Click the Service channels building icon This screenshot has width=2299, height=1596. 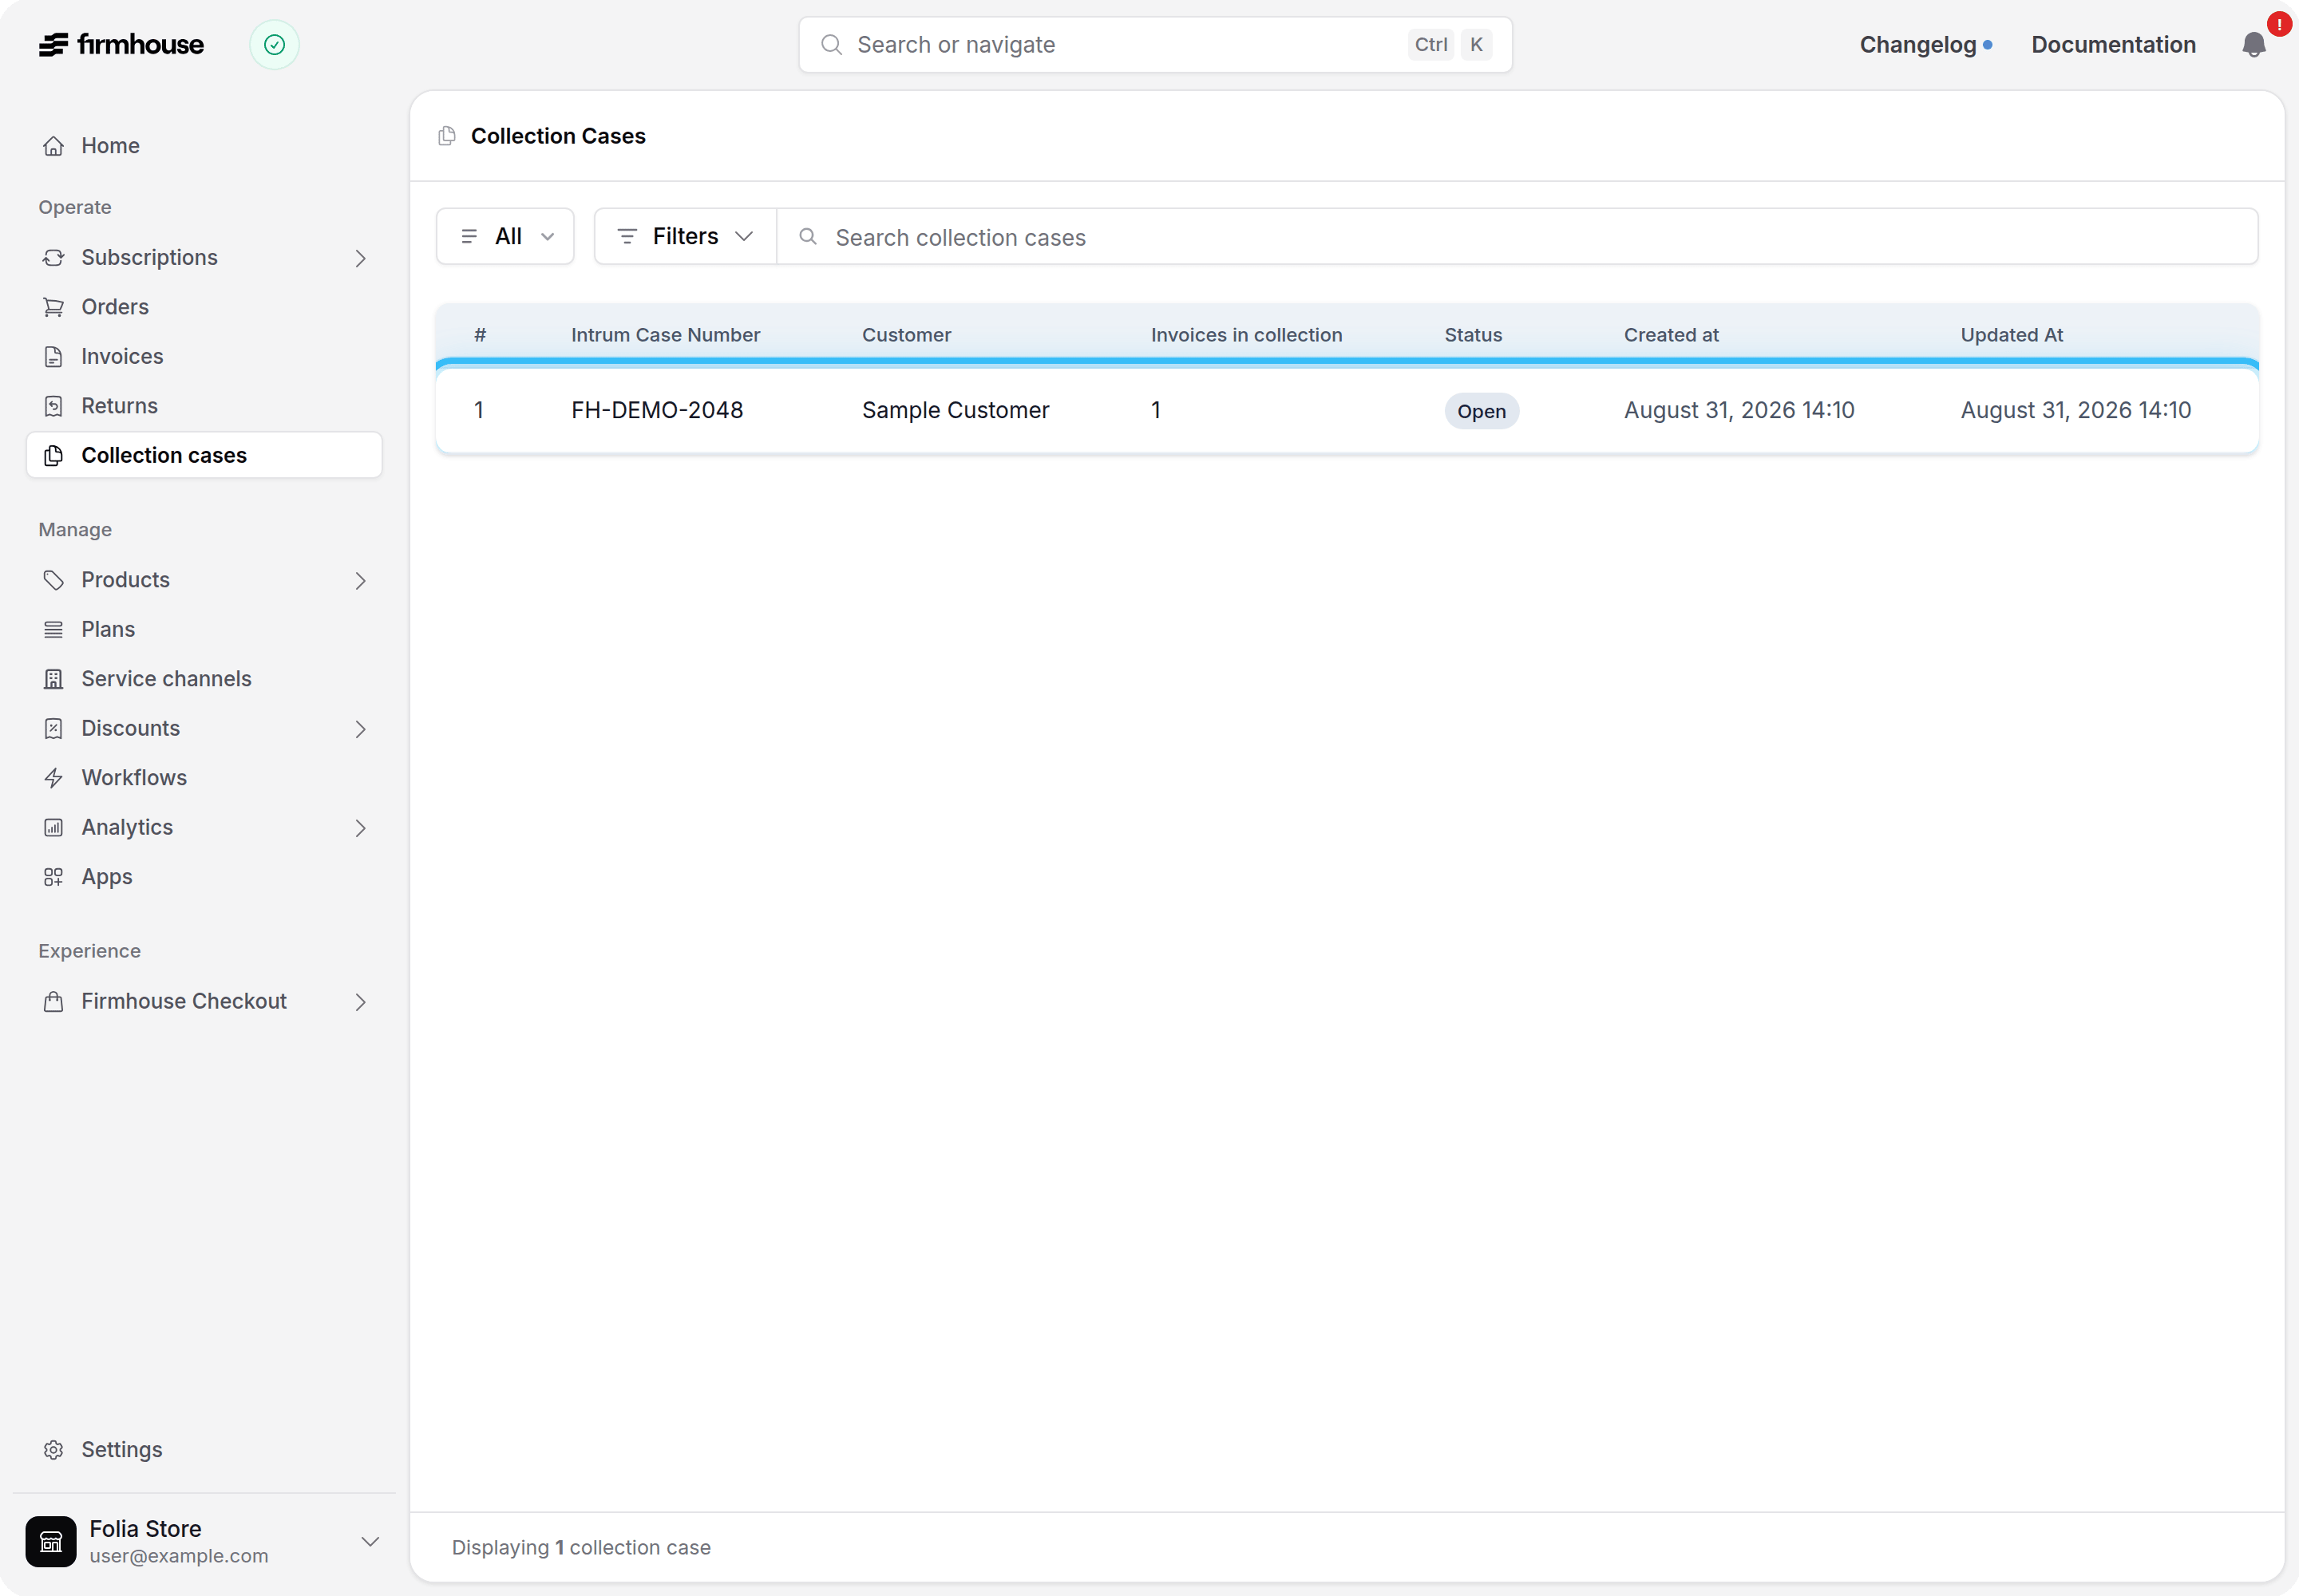54,679
